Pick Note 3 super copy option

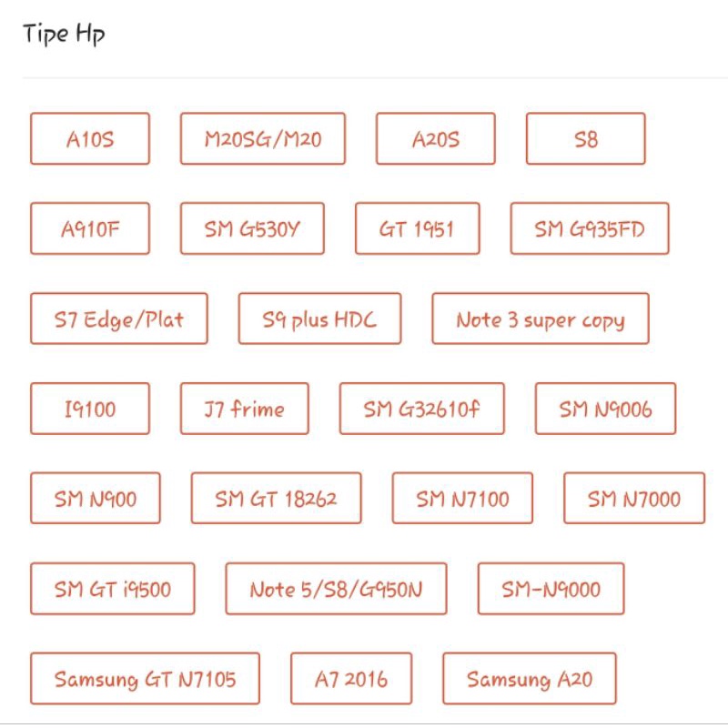[541, 318]
